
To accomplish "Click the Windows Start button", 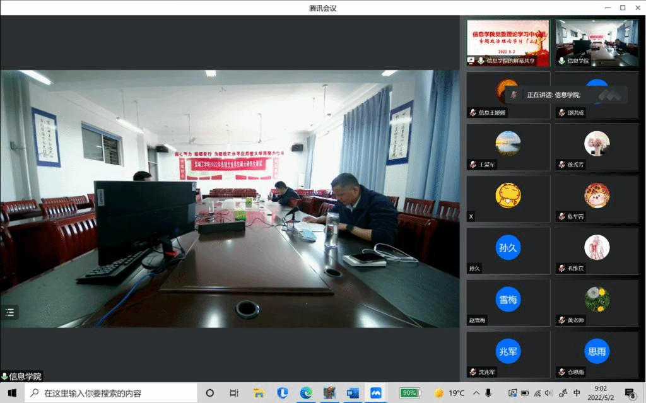I will pos(12,393).
